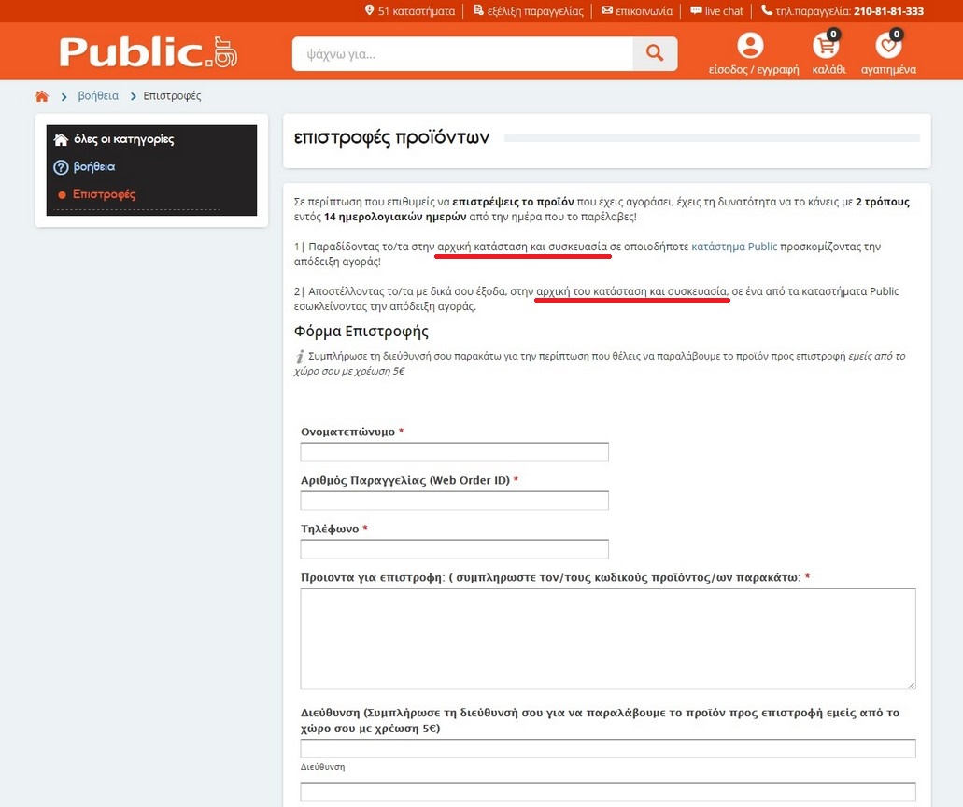Click the store location pin icon
This screenshot has width=963, height=807.
369,10
